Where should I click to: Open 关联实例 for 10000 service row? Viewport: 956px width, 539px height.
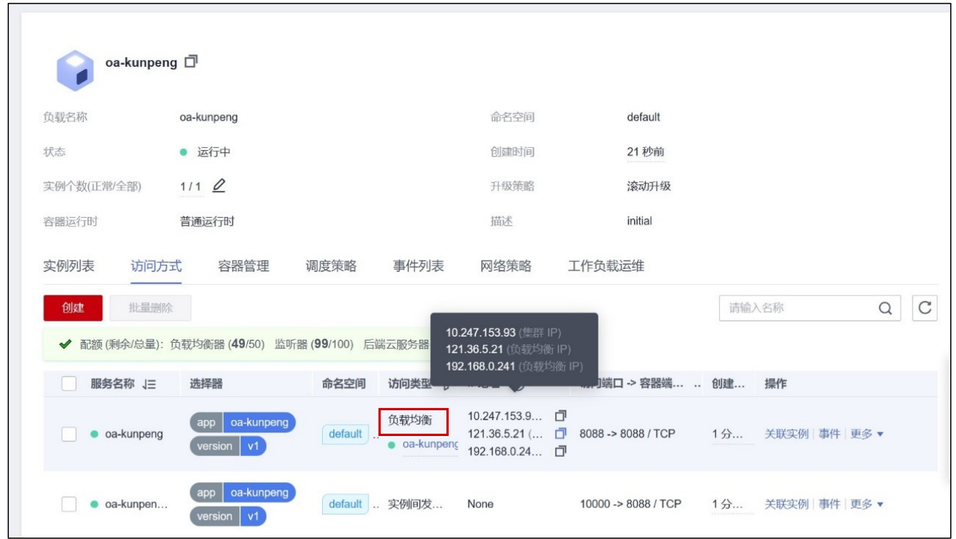[x=786, y=504]
